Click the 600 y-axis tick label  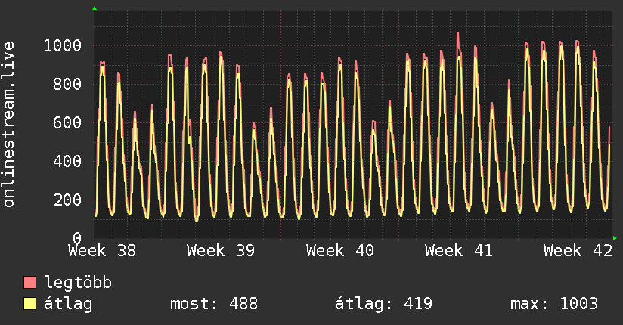pos(67,122)
